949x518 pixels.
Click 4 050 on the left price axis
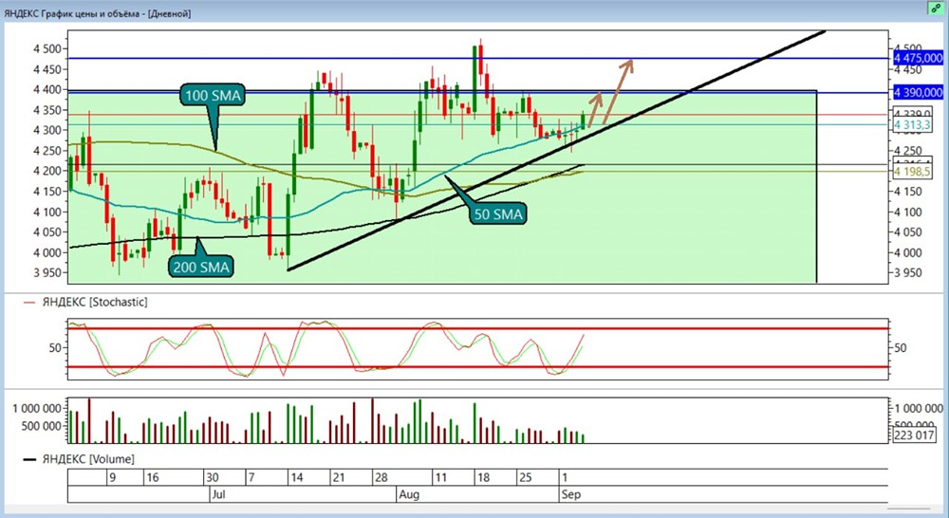point(47,232)
